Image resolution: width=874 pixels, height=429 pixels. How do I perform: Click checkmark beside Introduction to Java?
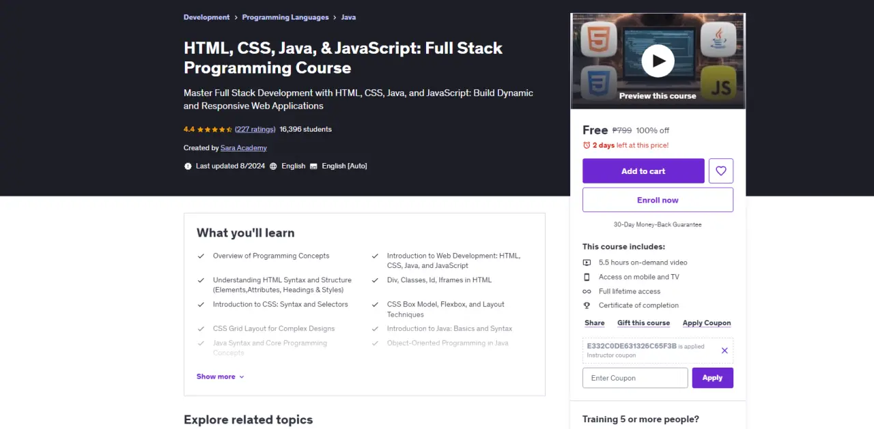[x=375, y=329]
